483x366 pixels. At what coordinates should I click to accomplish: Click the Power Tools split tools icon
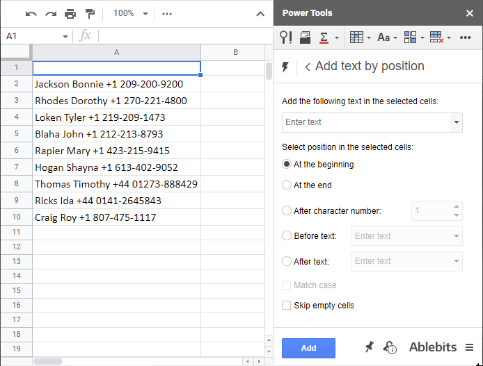pos(411,38)
